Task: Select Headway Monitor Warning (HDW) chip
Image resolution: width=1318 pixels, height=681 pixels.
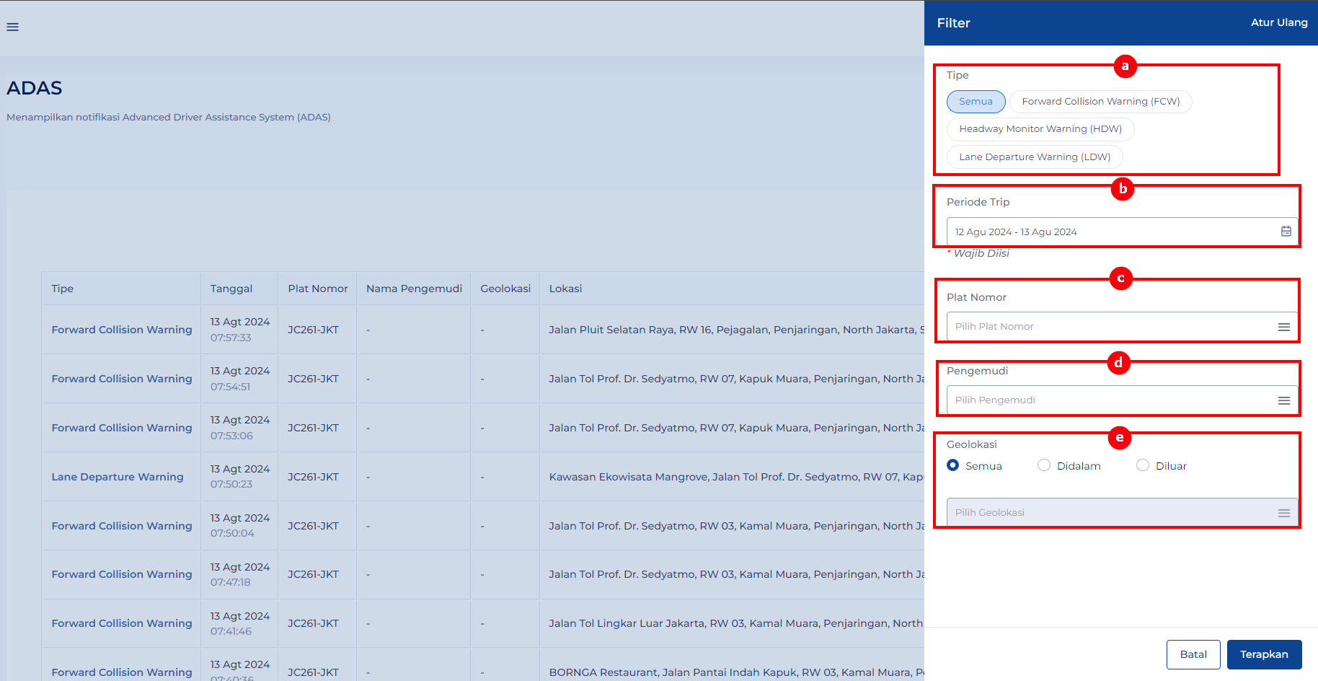Action: (1040, 129)
